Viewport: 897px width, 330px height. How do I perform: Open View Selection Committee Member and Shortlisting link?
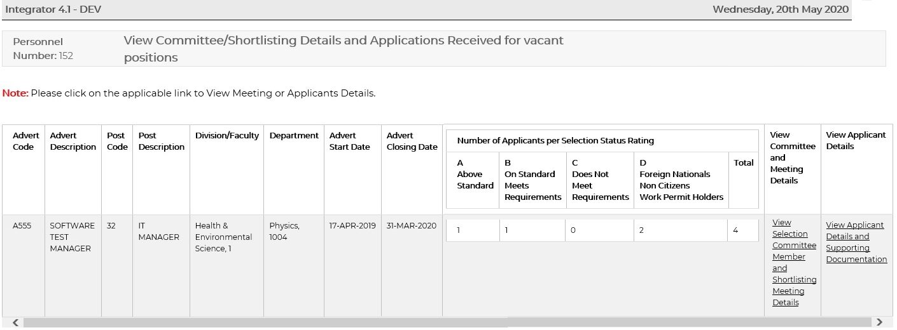click(793, 263)
